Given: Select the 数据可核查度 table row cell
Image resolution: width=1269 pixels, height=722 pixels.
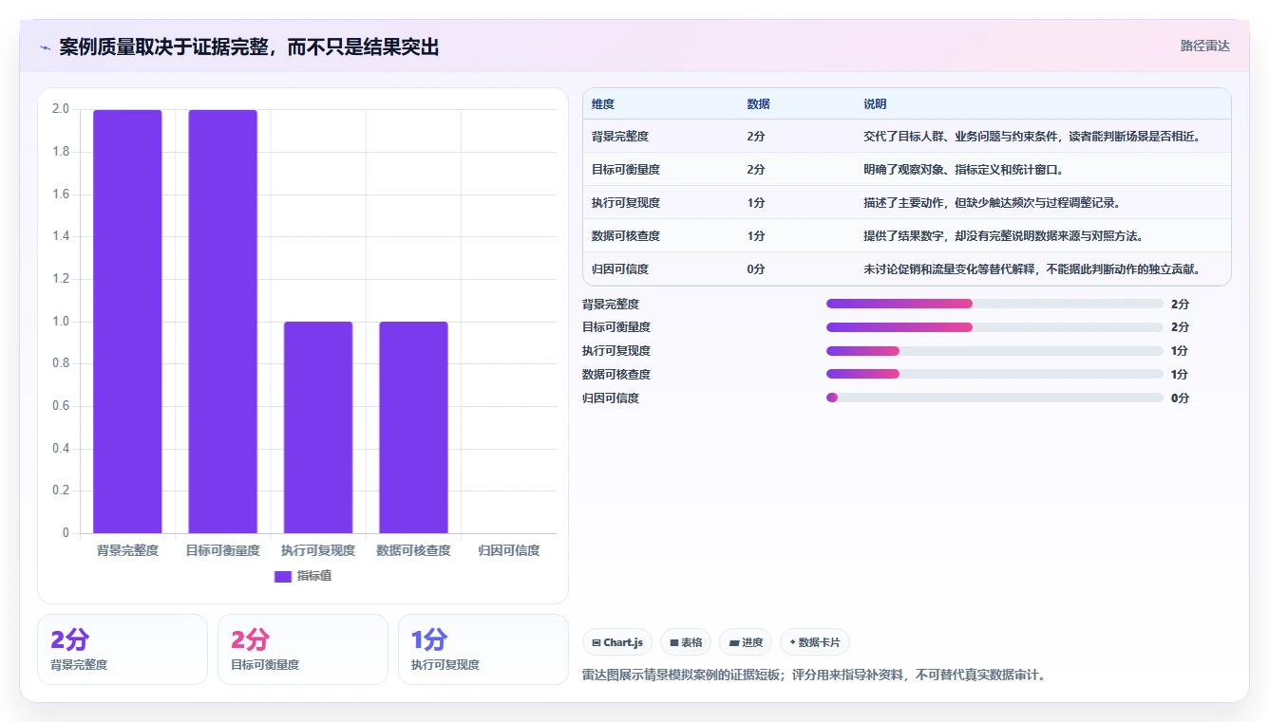Looking at the screenshot, I should (626, 236).
